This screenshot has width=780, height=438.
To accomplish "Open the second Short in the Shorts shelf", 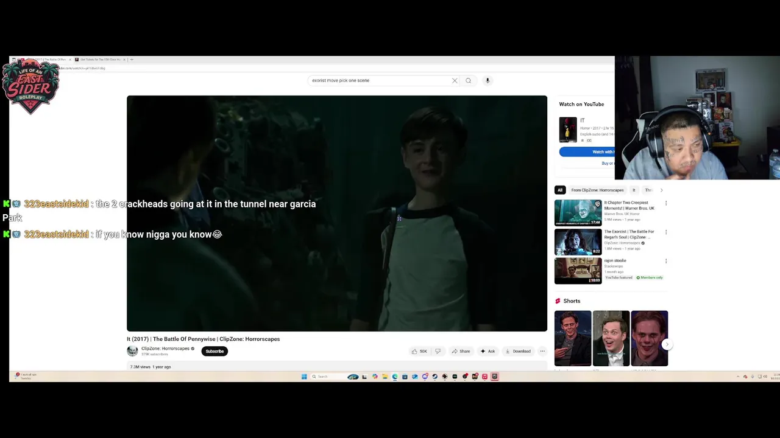I will coord(611,338).
